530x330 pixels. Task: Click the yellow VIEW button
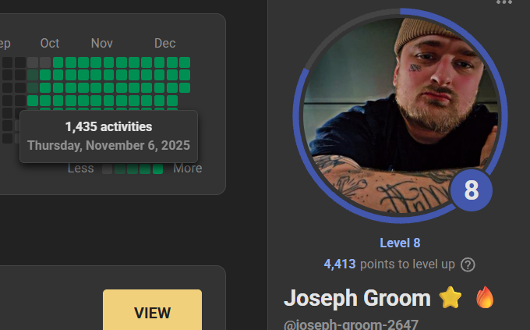(x=152, y=310)
